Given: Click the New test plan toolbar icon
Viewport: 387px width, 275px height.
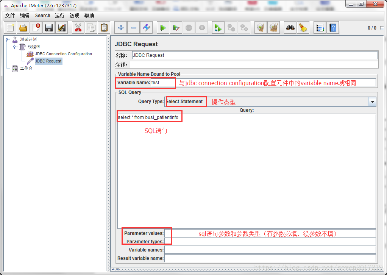Looking at the screenshot, I should point(10,28).
